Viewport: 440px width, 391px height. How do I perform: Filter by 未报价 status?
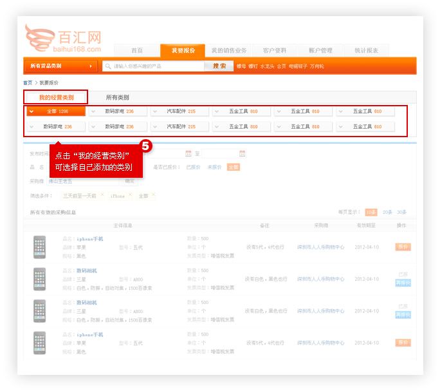tap(214, 167)
